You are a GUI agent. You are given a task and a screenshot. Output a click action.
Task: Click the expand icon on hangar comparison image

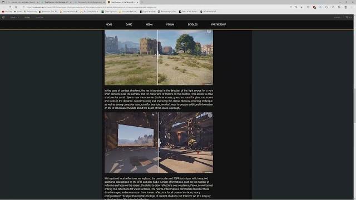[210, 115]
